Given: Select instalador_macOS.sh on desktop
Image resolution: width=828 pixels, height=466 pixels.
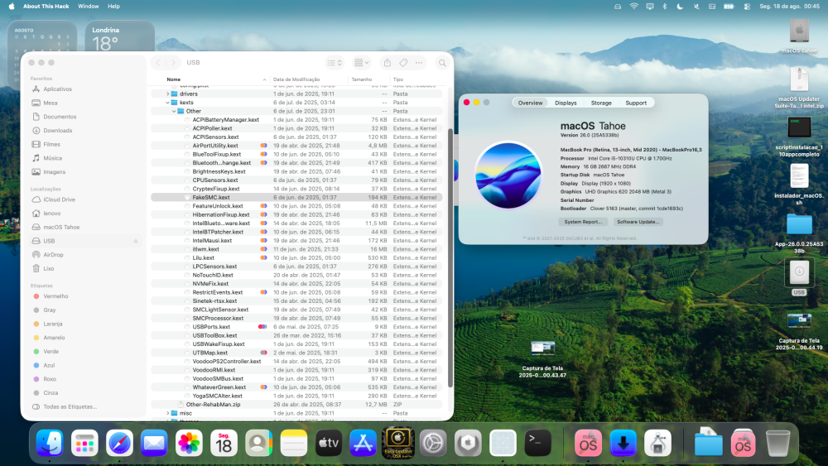Looking at the screenshot, I should coord(799,185).
